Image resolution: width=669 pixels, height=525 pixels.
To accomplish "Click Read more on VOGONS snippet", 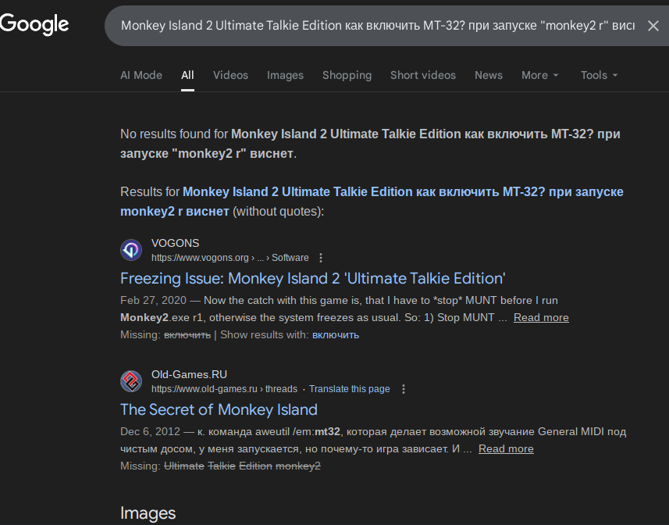I will click(x=541, y=317).
